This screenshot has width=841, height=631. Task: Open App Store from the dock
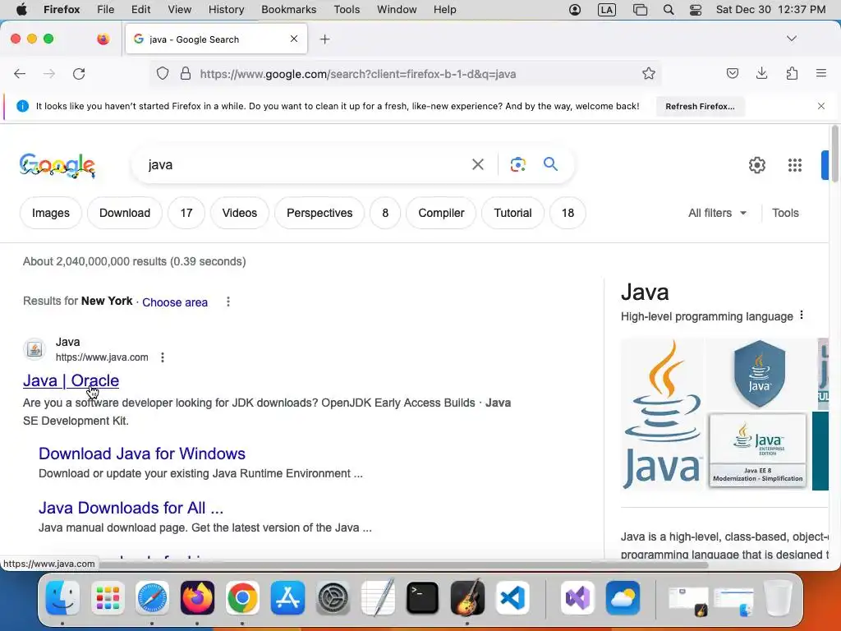(x=287, y=598)
